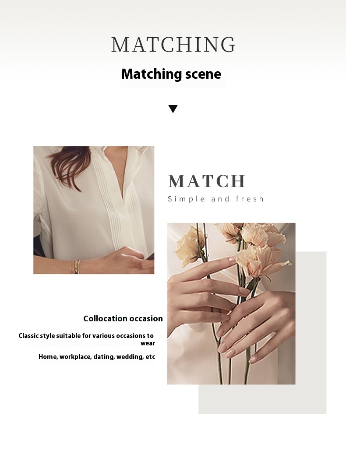Open the white pleated blouse photo
Screen dimensions: 346x456
pyautogui.click(x=94, y=210)
